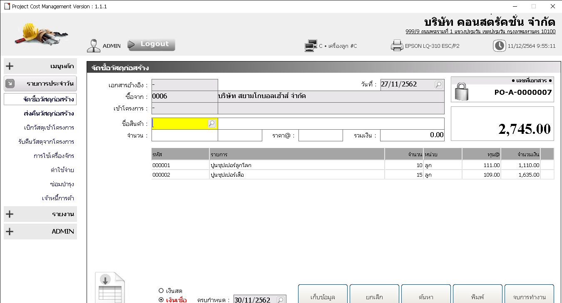Click the date search magnifier icon
This screenshot has height=303, width=562.
tap(438, 85)
